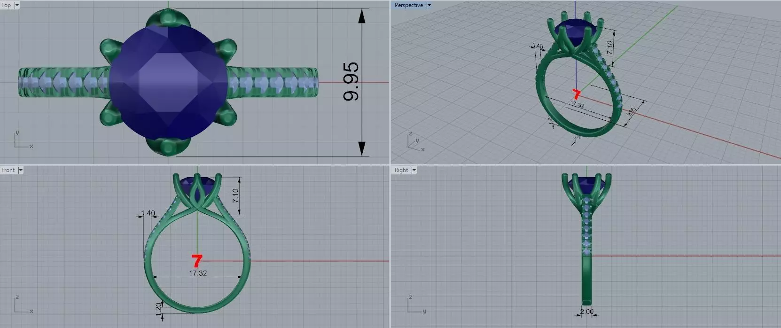Select the 1.20 dimension in Front view
Screen dimensions: 781x328
159,309
